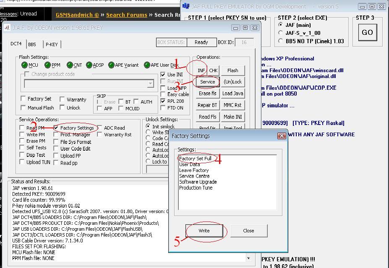Toggle the green MCU flash indicator
389x268 pixels.
point(25,65)
